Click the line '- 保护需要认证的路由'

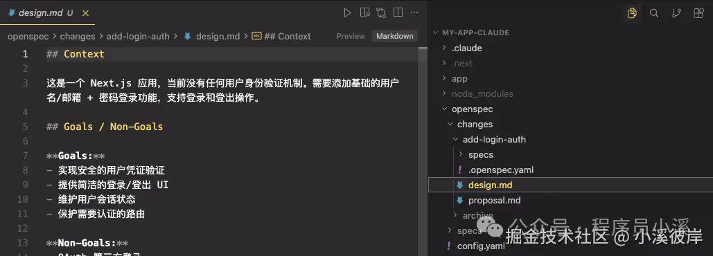click(96, 214)
